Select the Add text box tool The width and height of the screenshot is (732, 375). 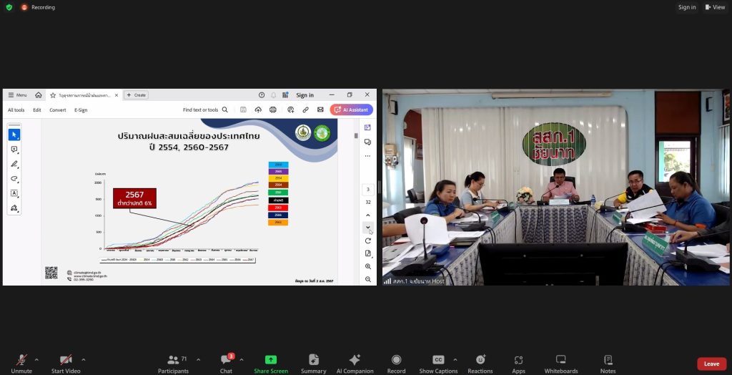[x=14, y=193]
